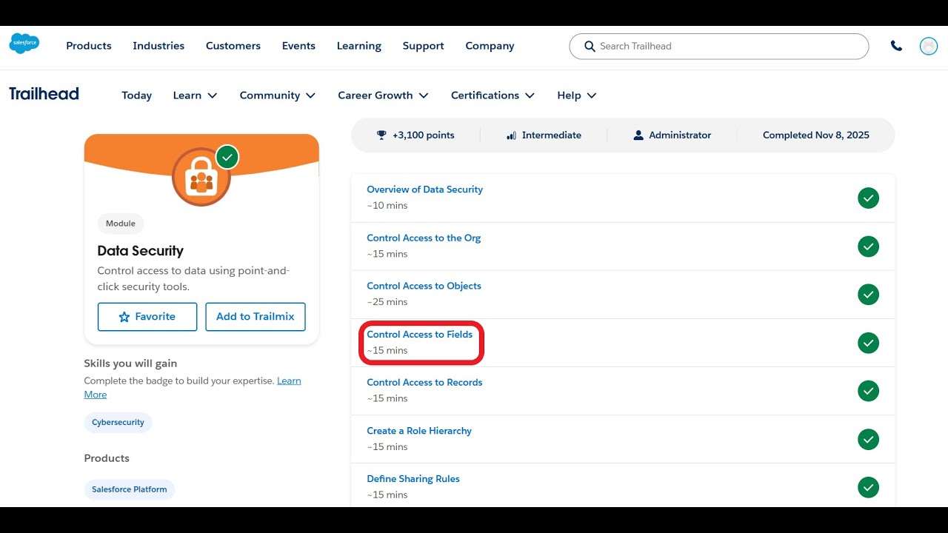This screenshot has width=948, height=533.
Task: Open the Learn More link
Action: click(289, 381)
